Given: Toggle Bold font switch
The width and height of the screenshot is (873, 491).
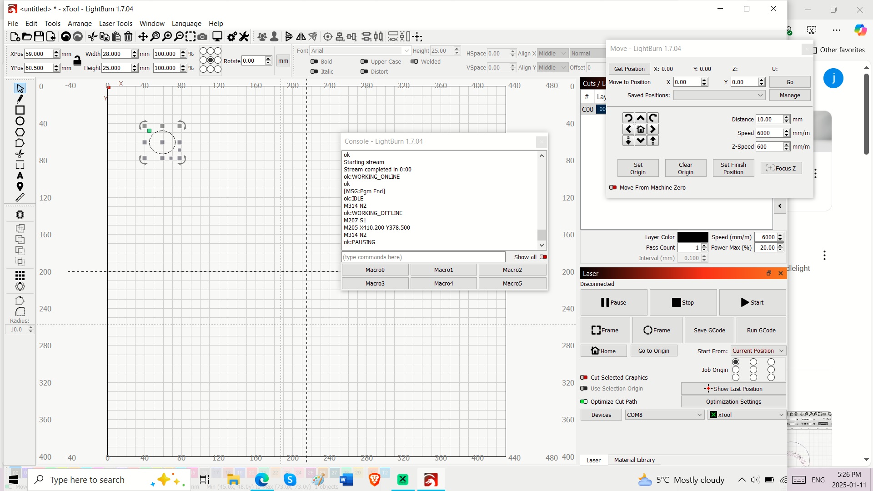Looking at the screenshot, I should pos(314,62).
